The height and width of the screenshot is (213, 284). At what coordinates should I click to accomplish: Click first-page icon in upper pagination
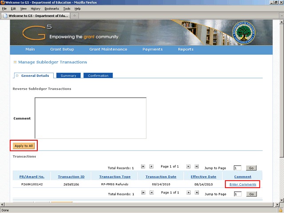point(143,166)
